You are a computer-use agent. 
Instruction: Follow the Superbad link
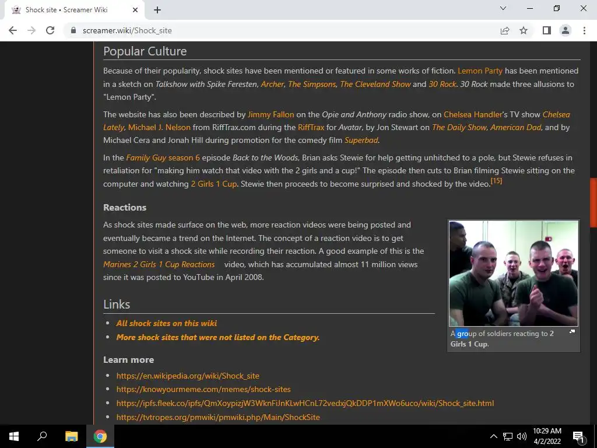(x=361, y=141)
